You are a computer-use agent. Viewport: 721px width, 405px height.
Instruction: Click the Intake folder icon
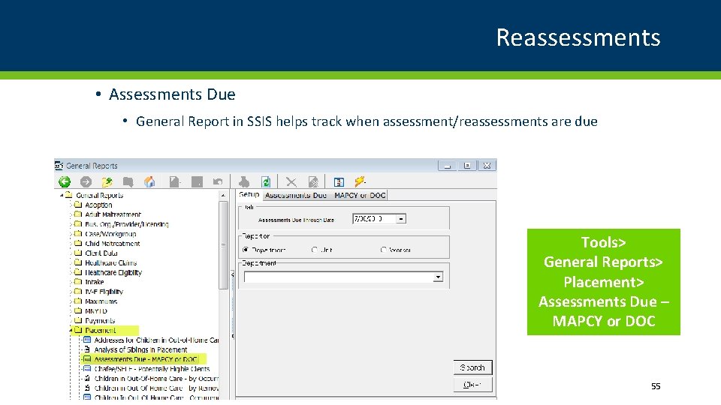pyautogui.click(x=78, y=282)
